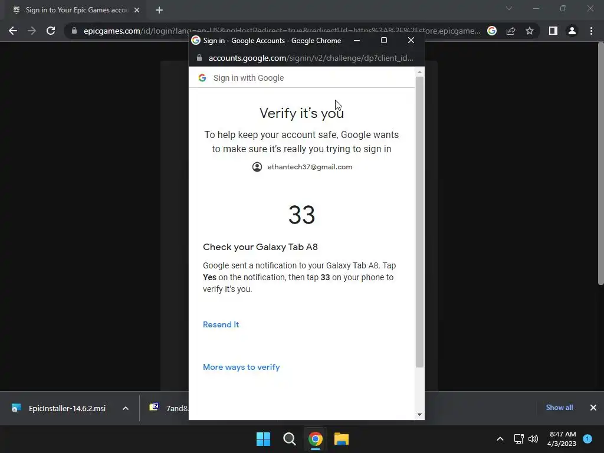Close the Epic Games sign-in tab

click(137, 10)
